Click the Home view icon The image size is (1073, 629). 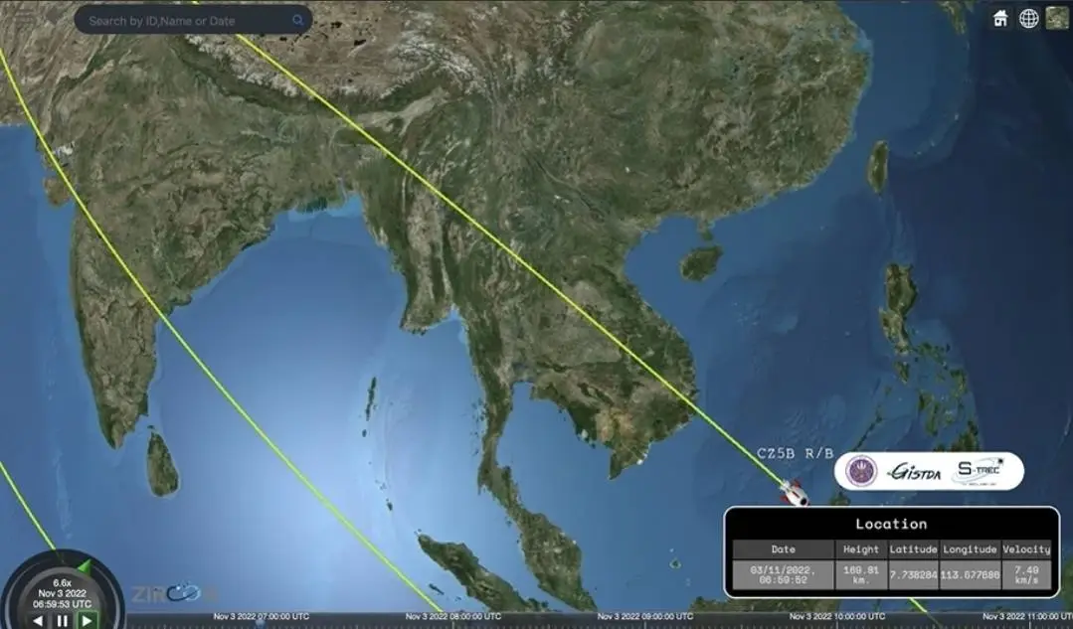1000,19
